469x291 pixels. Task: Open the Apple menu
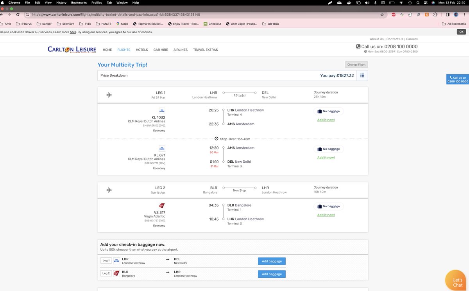pos(2,3)
